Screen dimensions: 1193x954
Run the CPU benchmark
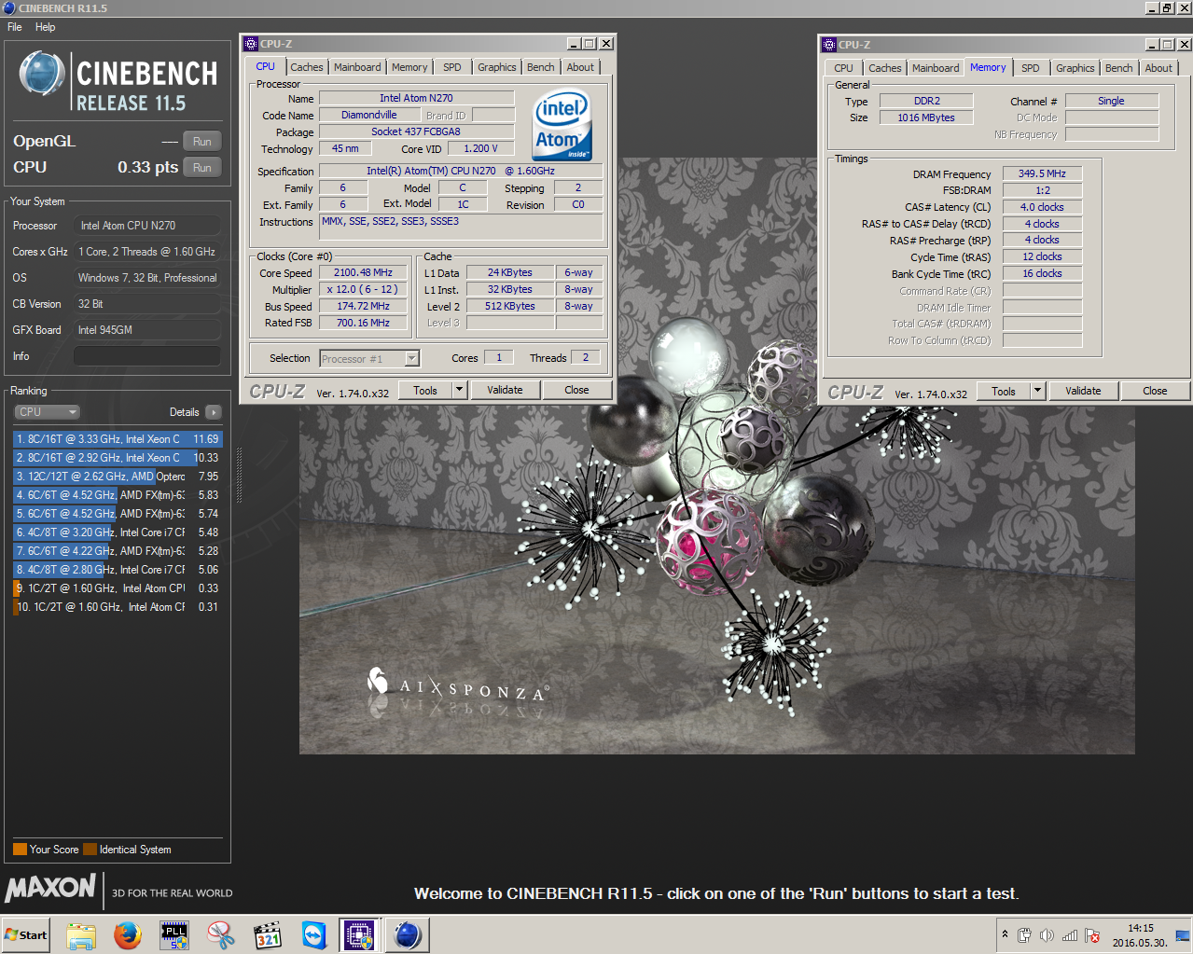pos(202,168)
